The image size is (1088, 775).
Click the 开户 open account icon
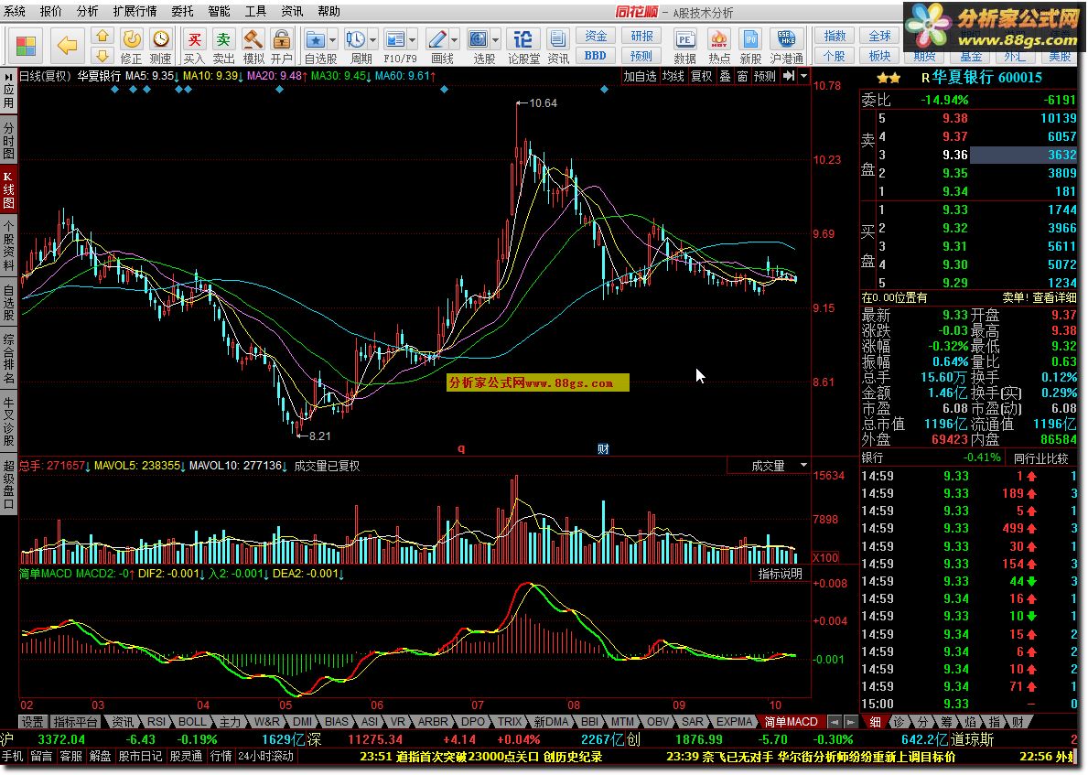coord(282,47)
